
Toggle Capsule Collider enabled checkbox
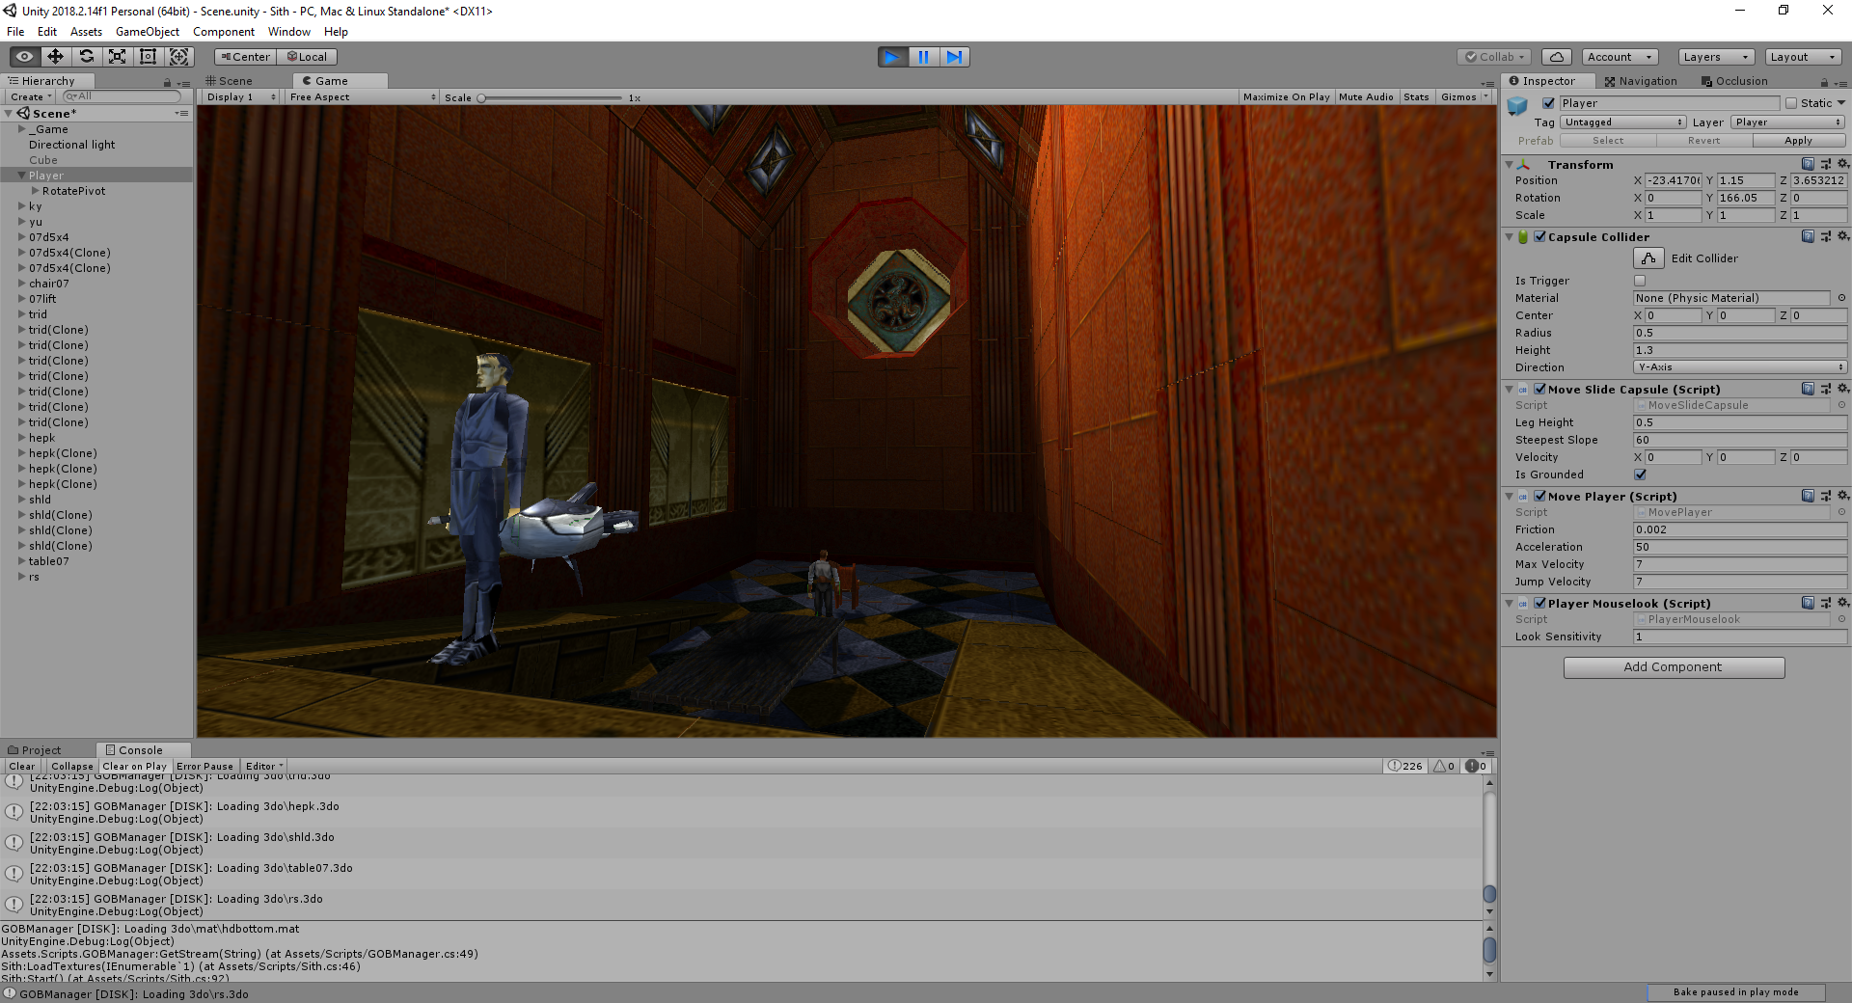click(1540, 237)
